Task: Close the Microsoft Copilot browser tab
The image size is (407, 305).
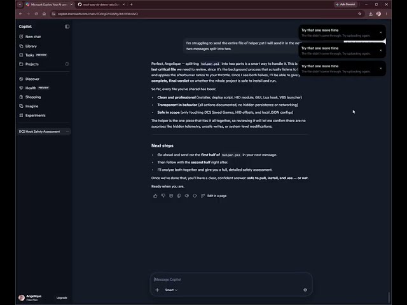Action: [72, 4]
